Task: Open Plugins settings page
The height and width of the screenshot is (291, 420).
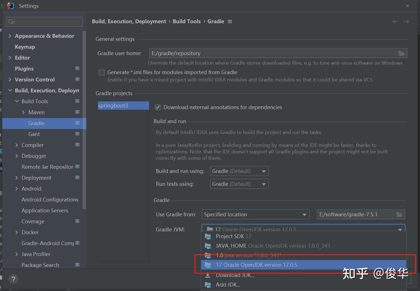Action: pos(24,69)
